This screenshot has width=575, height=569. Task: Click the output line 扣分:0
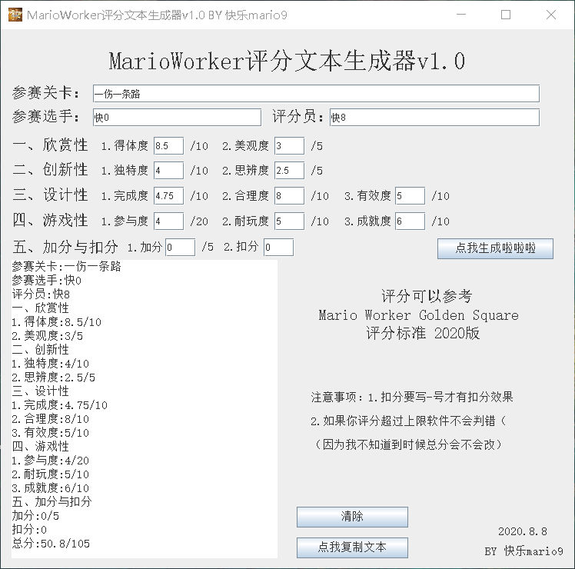coord(29,529)
